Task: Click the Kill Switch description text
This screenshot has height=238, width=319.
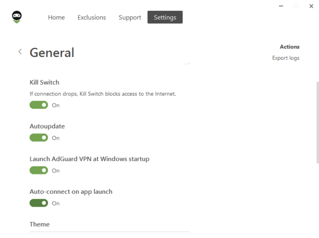Action: (x=103, y=94)
